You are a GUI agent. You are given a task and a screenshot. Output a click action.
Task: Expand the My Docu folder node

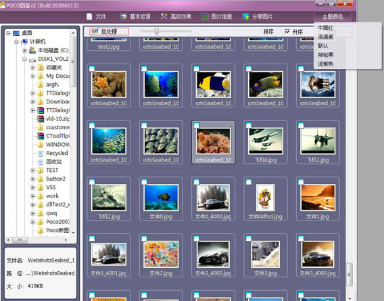32,76
